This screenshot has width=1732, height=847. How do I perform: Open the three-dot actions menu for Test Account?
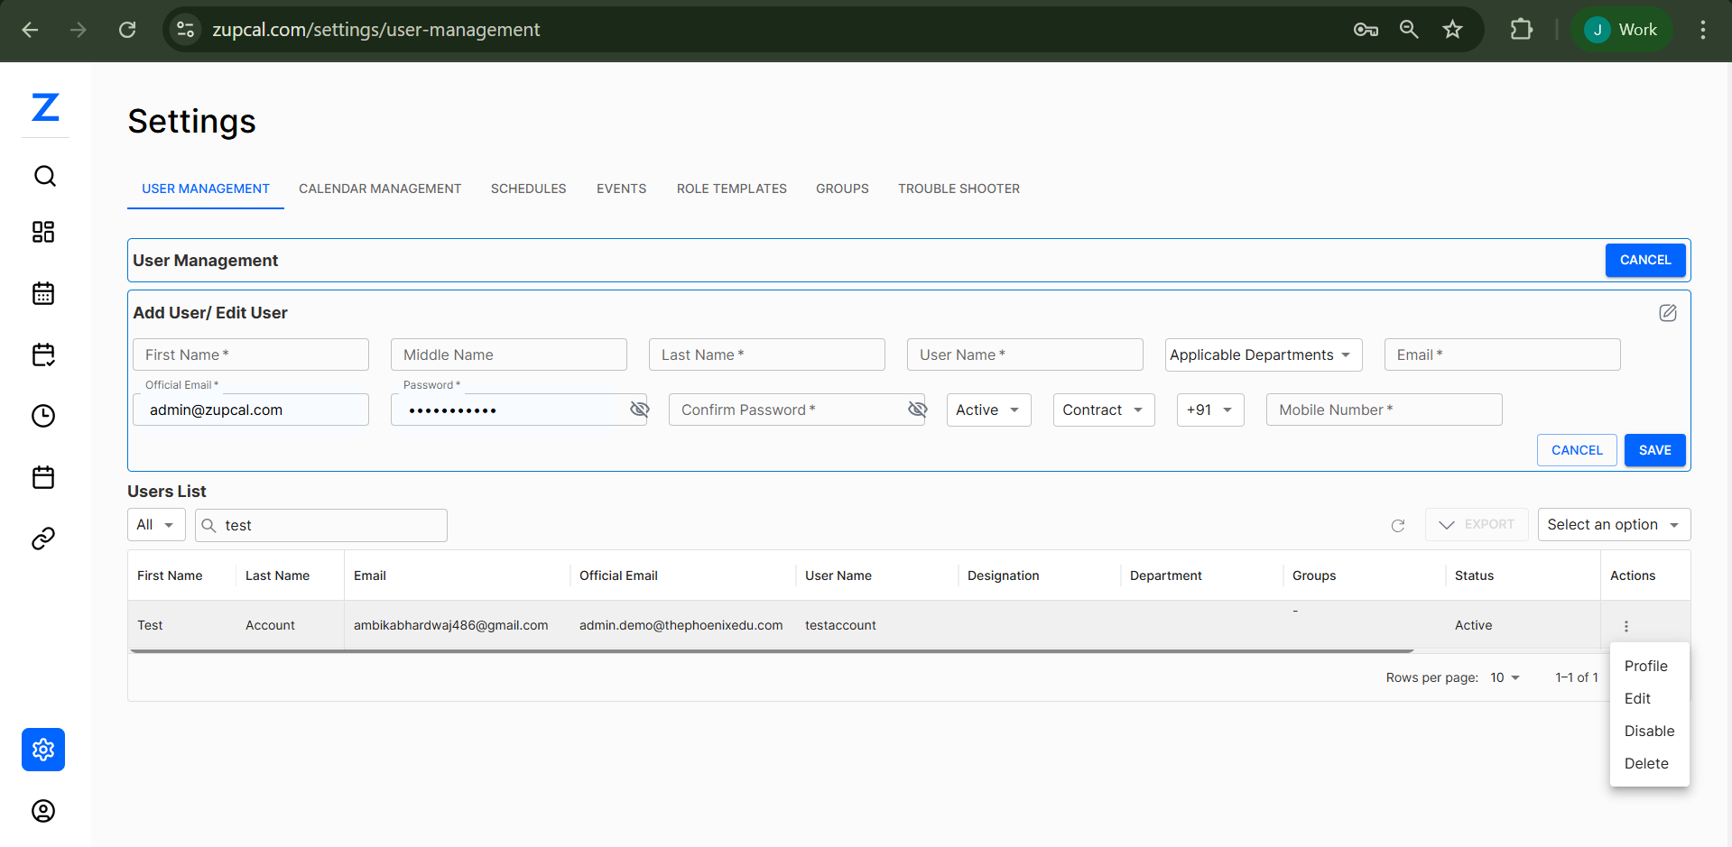click(x=1625, y=626)
